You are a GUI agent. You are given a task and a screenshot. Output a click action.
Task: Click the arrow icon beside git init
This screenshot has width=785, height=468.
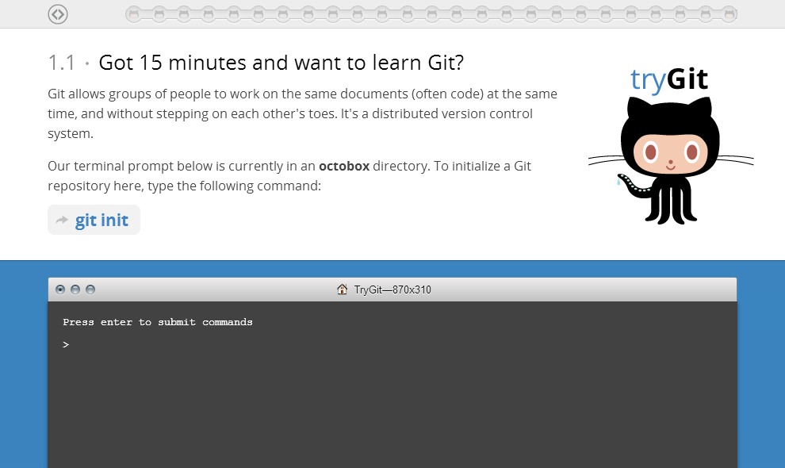(62, 220)
